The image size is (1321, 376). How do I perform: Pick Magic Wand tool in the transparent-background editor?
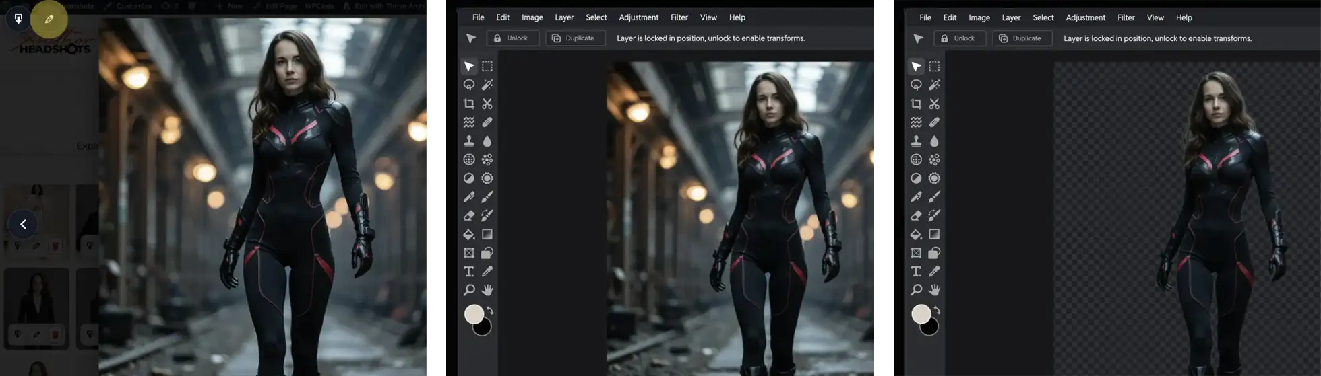click(934, 85)
